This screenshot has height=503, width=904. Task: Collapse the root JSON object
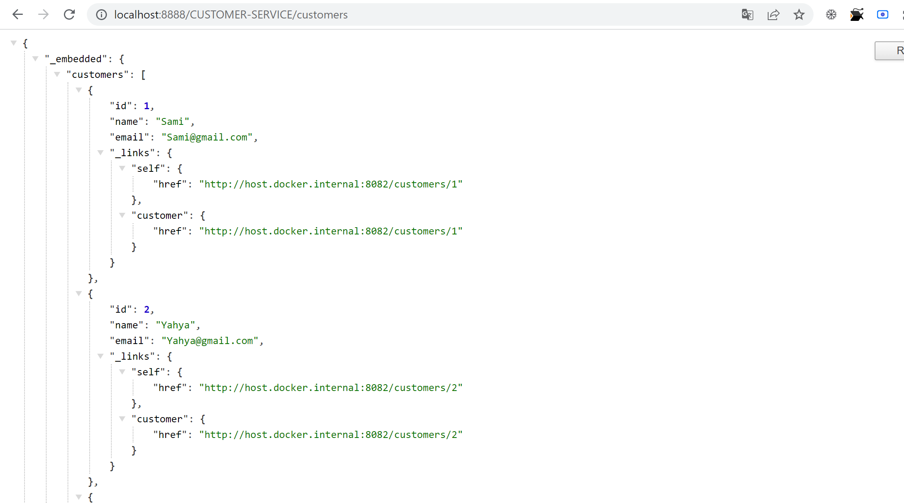click(x=14, y=42)
